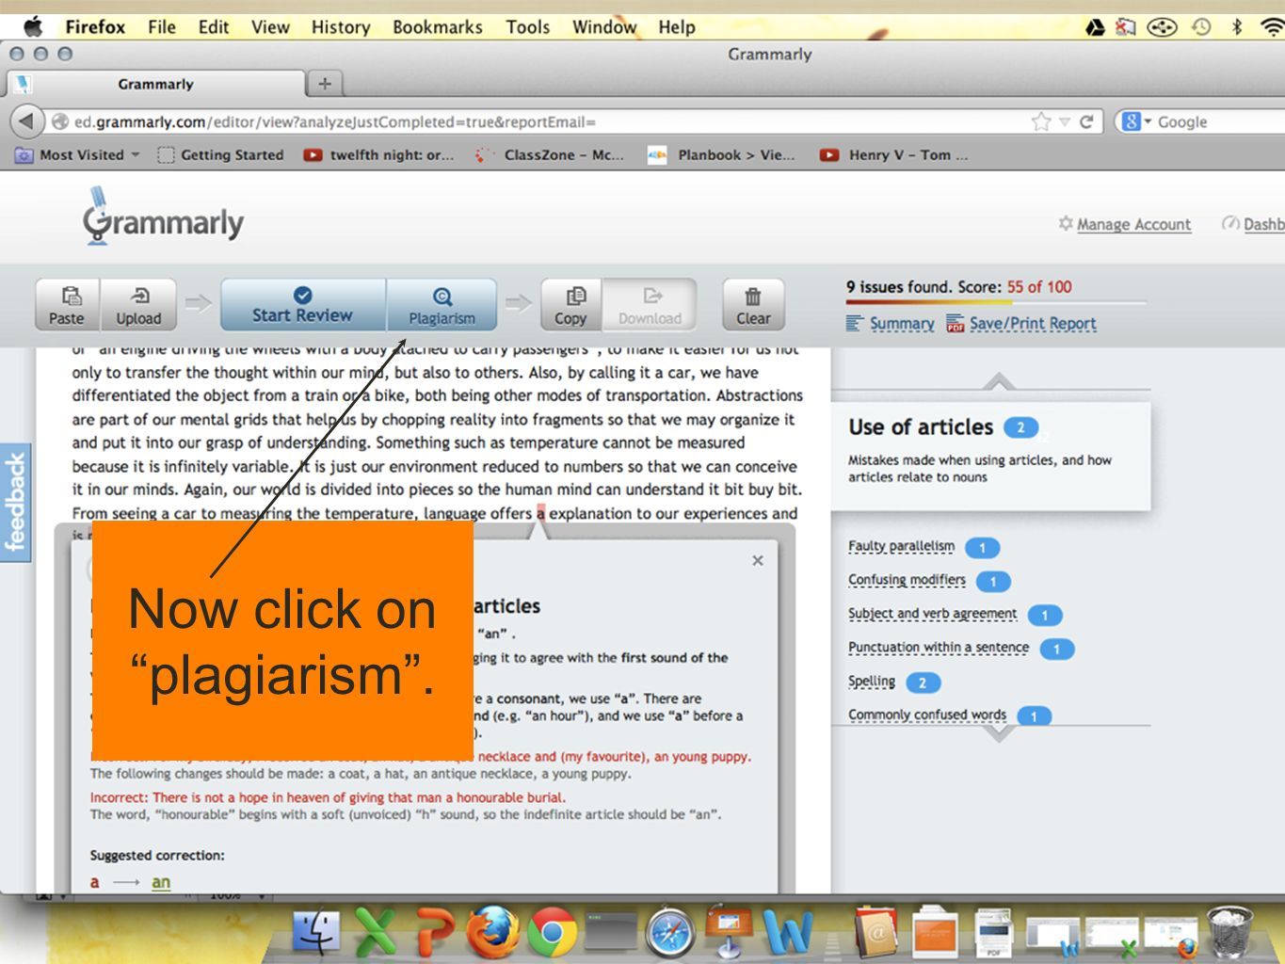Open the Upload button
The height and width of the screenshot is (964, 1285).
[x=138, y=305]
